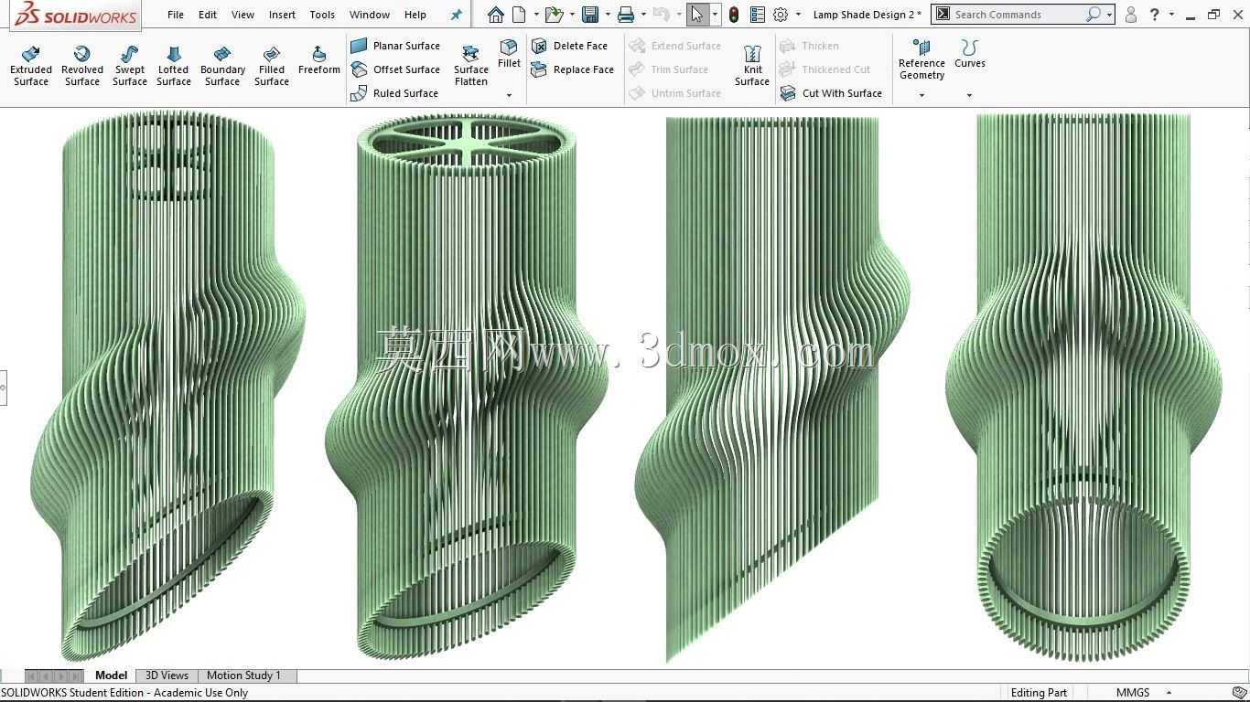Apply the Fillet tool
The height and width of the screenshot is (702, 1250).
coord(509,54)
